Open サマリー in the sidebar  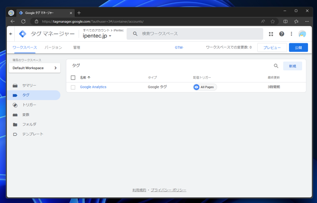[x=34, y=86]
